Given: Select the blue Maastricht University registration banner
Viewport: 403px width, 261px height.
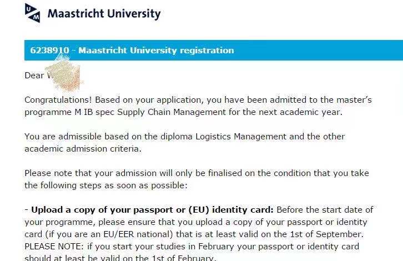Looking at the screenshot, I should click(214, 50).
